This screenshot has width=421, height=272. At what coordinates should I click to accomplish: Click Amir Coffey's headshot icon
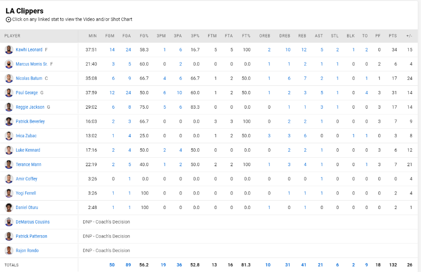pos(9,179)
